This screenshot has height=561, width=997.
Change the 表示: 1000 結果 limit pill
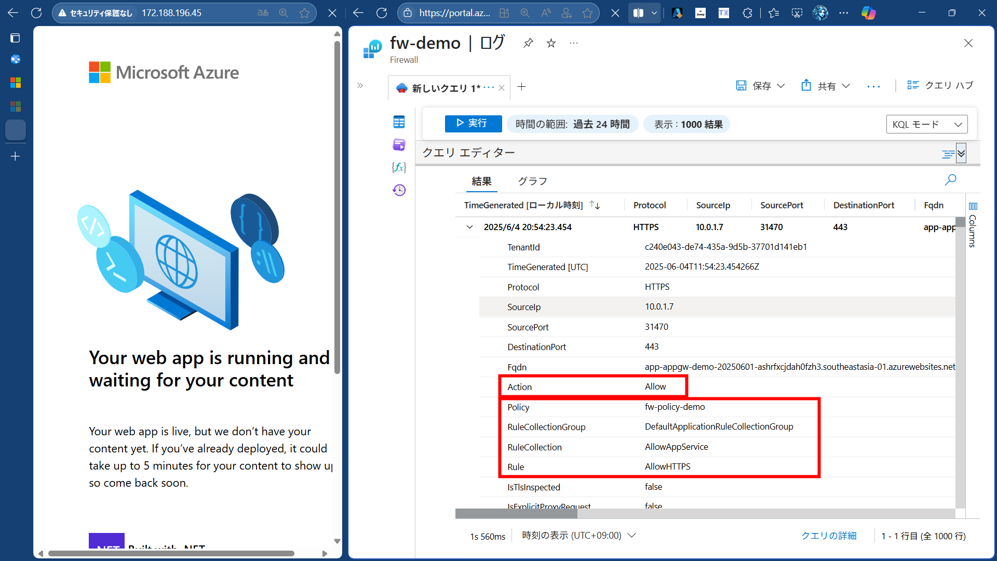687,124
